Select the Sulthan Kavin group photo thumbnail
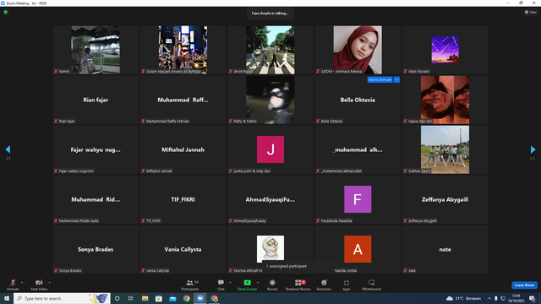 click(445, 149)
